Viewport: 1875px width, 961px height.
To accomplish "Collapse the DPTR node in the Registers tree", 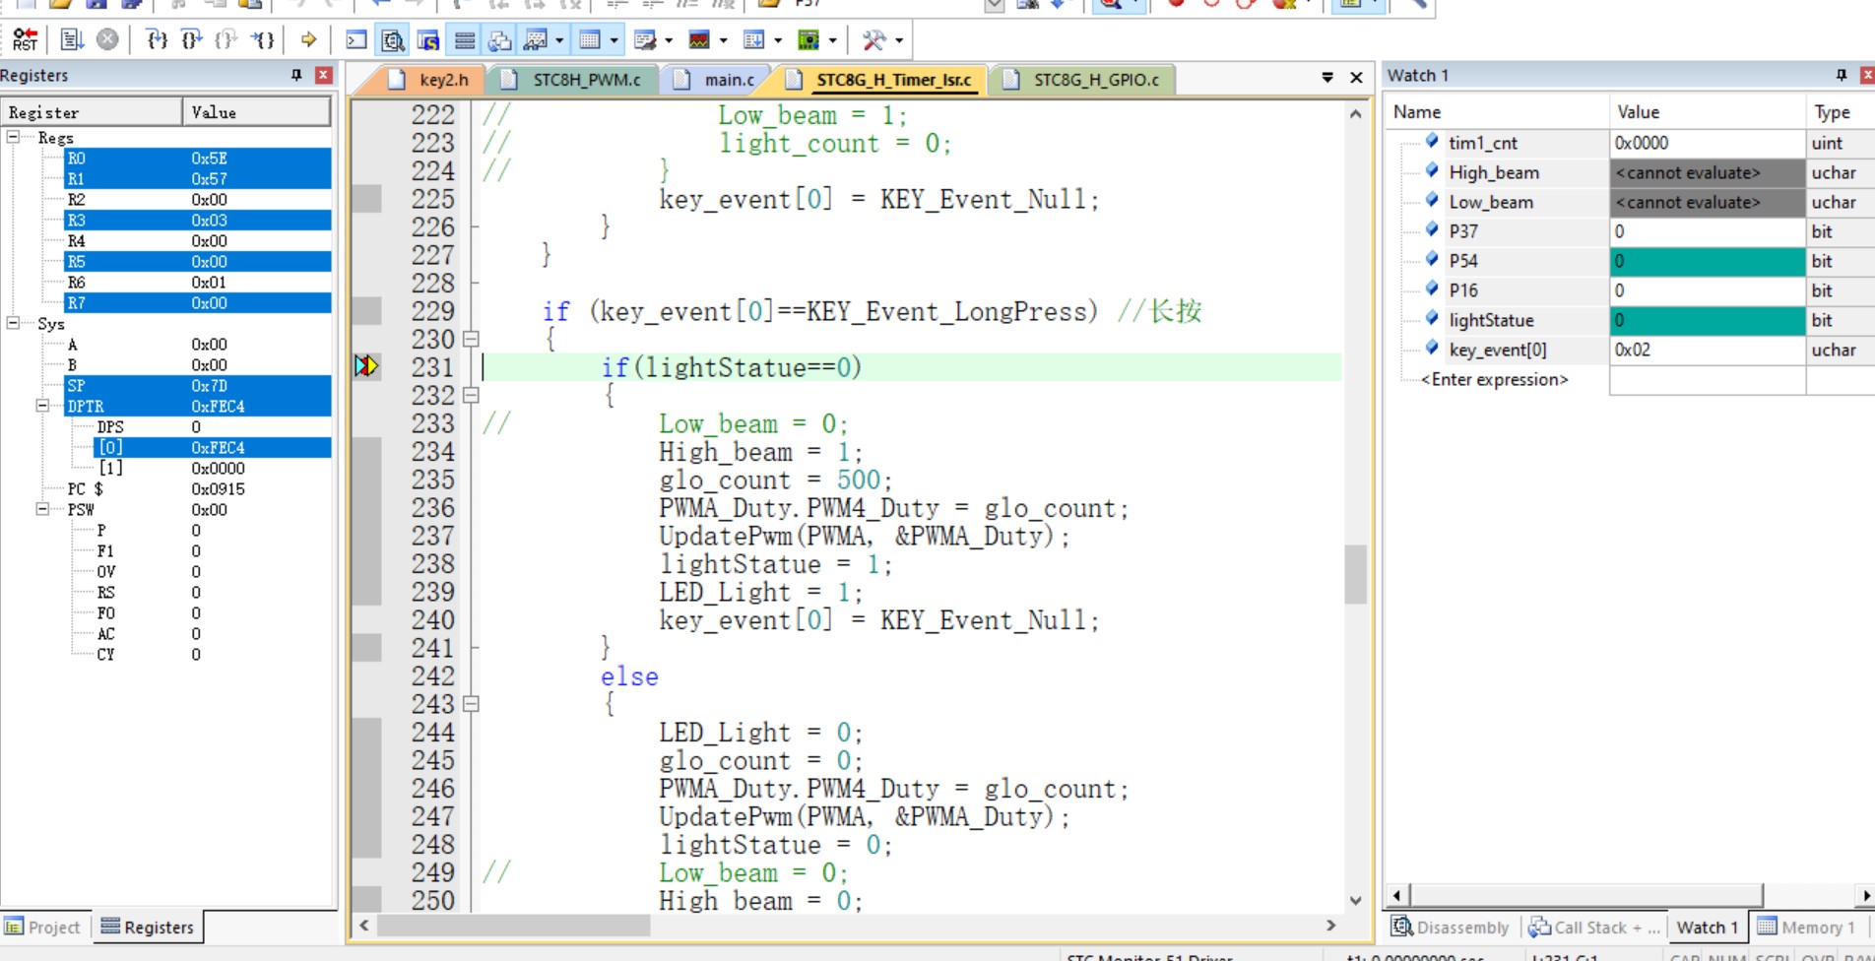I will tap(42, 406).
